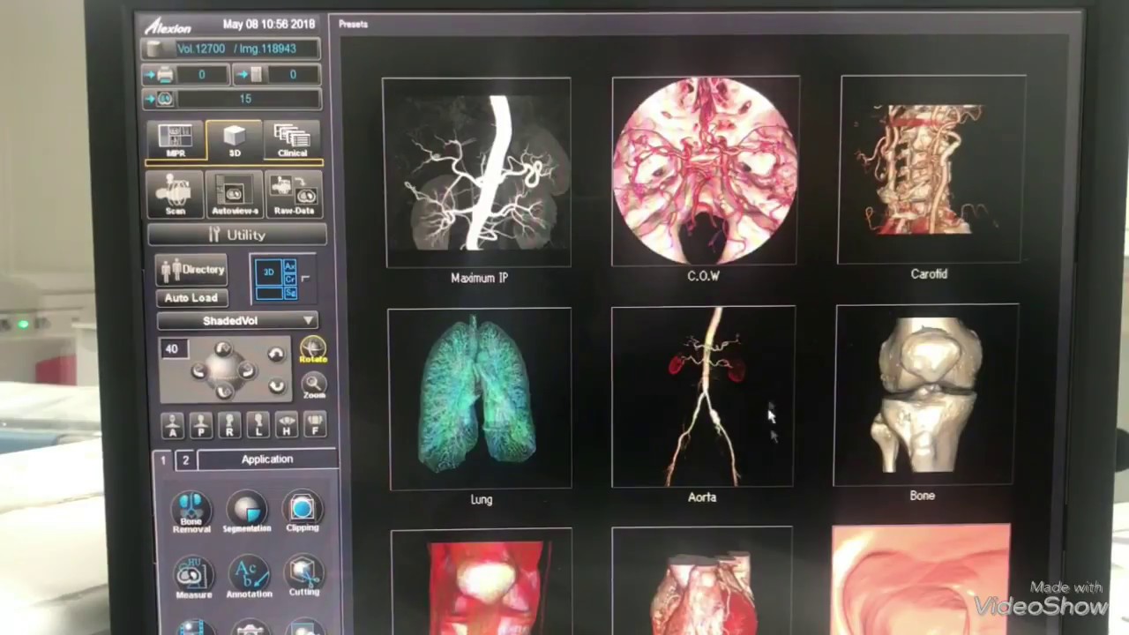Switch to Application tab 2

pos(185,460)
